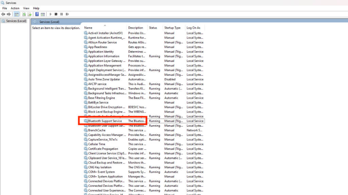
Task: Select the BitLocker Drive Encryption service
Action: coord(144,107)
